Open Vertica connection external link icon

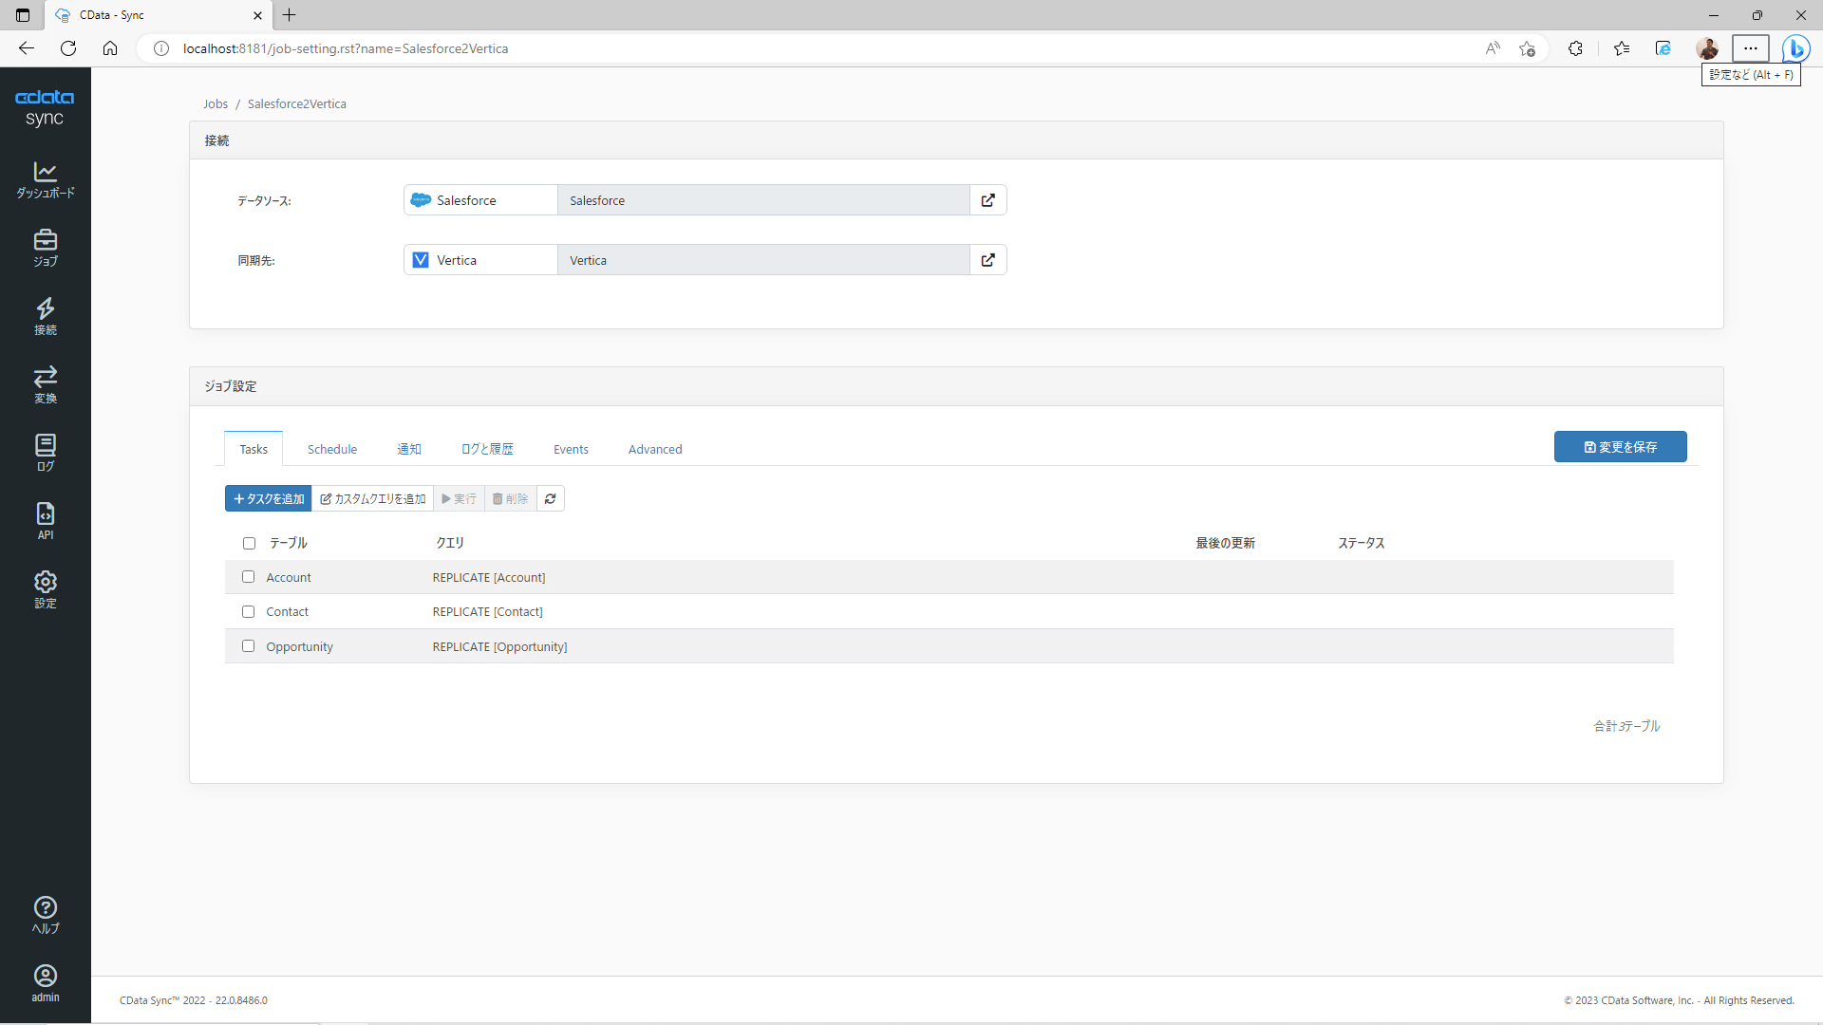[x=987, y=260]
